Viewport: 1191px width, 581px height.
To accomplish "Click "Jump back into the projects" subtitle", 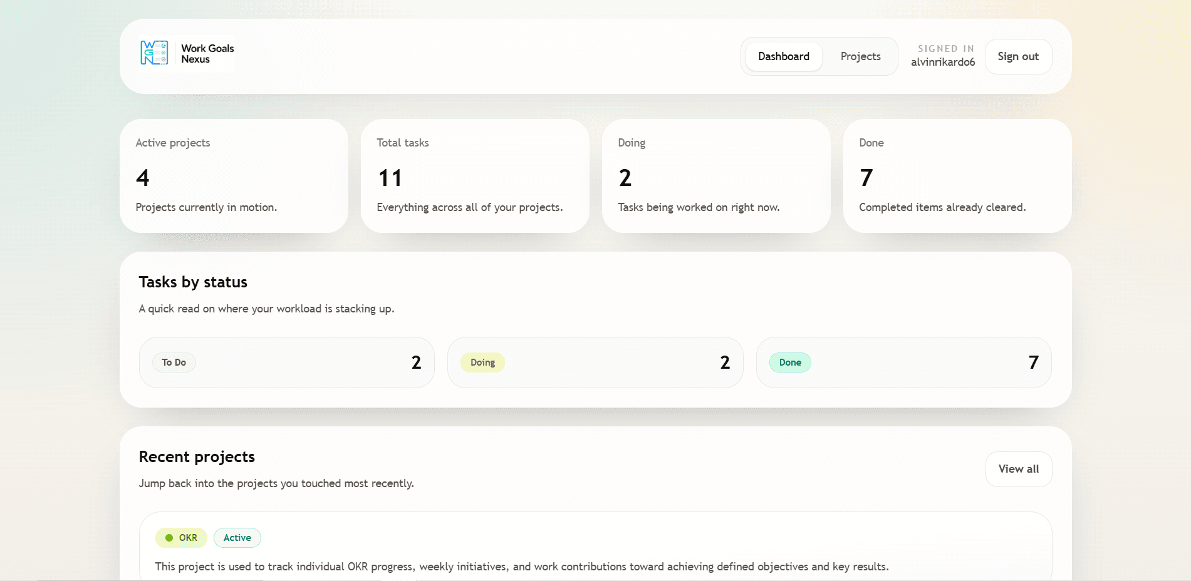I will (x=276, y=483).
